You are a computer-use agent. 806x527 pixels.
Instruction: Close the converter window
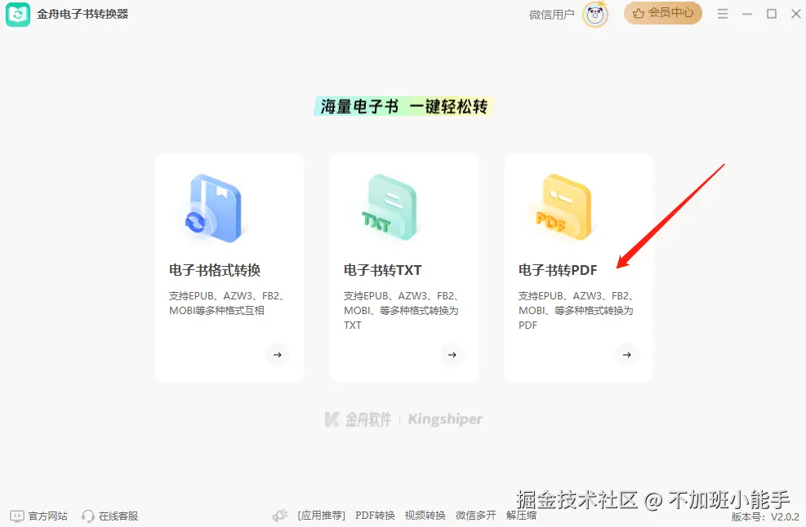[795, 14]
